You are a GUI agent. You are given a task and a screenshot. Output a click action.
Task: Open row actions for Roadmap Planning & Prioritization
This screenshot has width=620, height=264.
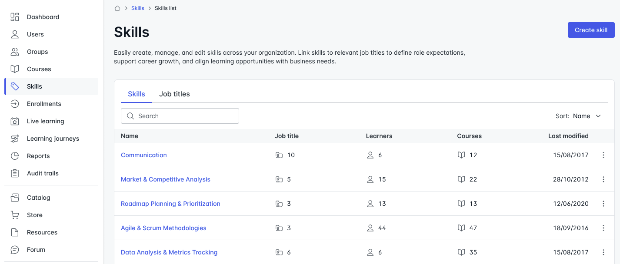[603, 204]
